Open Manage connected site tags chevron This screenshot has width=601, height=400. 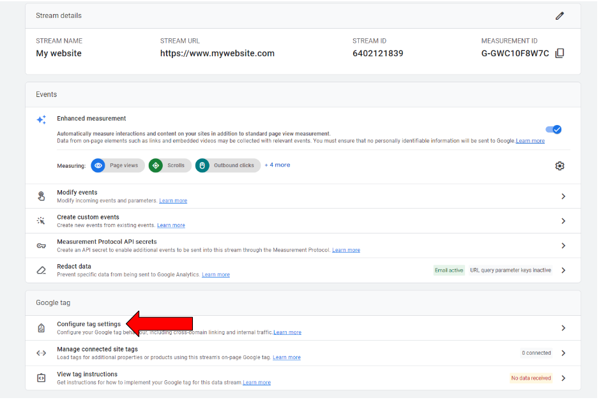pos(563,353)
